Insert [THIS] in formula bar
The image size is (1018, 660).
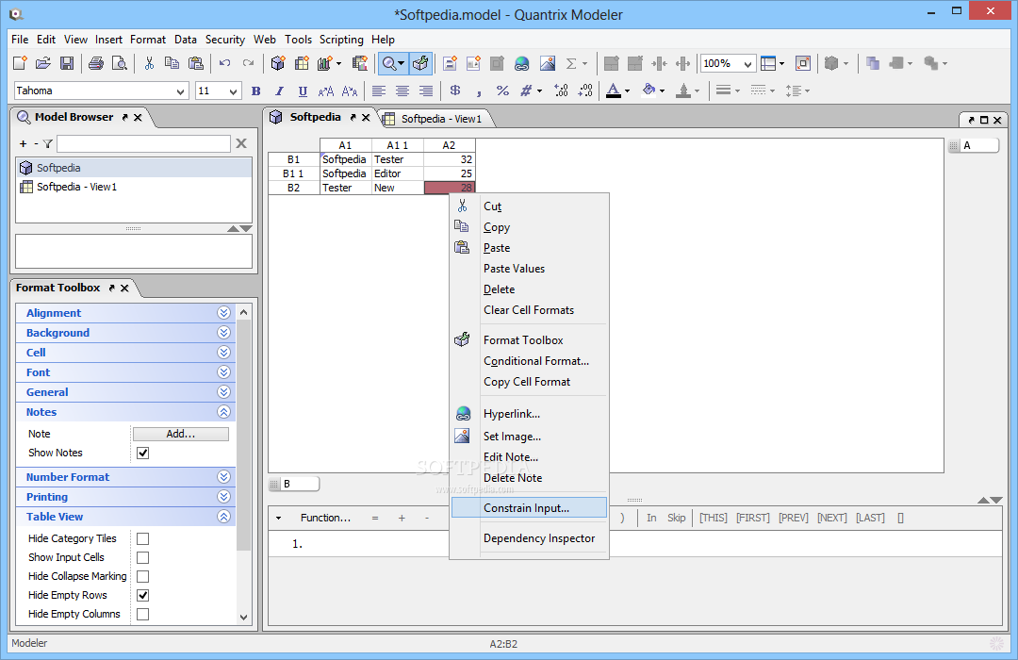(714, 518)
